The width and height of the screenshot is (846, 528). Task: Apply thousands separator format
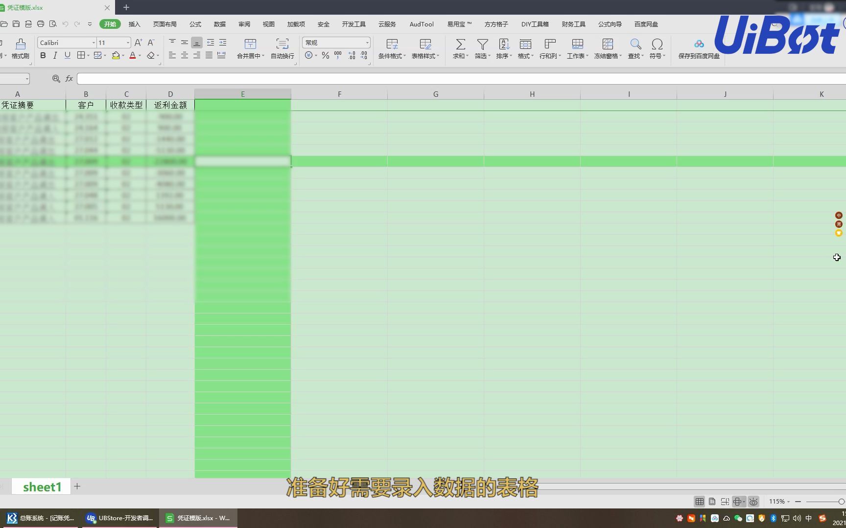coord(338,56)
